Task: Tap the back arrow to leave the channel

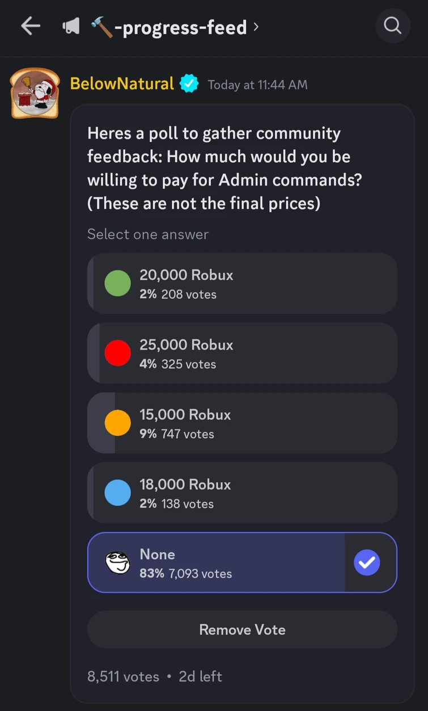Action: [31, 26]
